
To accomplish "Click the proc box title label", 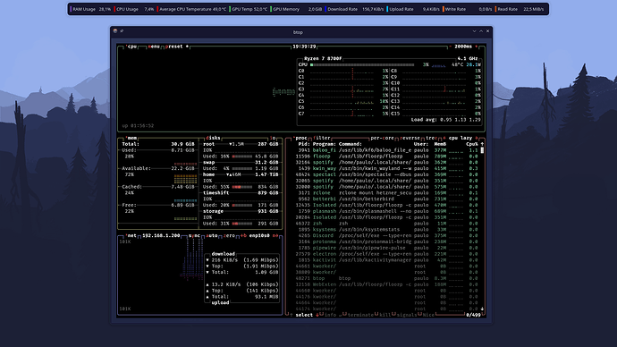I will (x=301, y=138).
